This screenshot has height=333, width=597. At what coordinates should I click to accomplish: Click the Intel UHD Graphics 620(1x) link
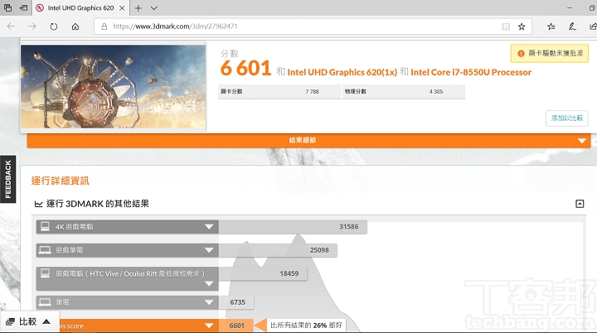tap(342, 72)
